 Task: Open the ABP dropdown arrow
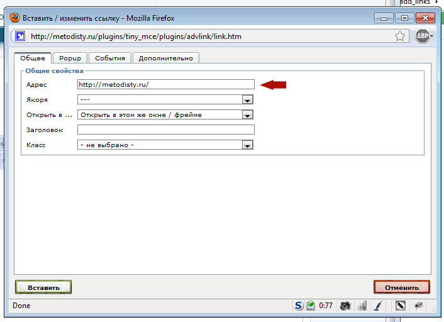pos(432,36)
